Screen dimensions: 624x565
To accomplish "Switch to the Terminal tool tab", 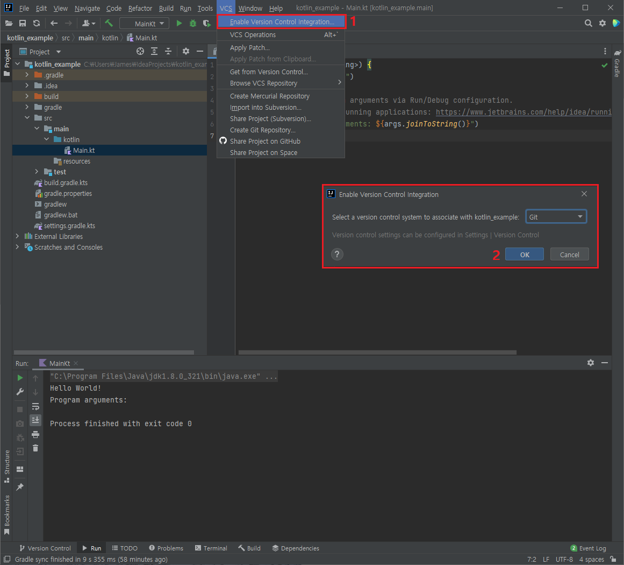I will click(x=211, y=548).
